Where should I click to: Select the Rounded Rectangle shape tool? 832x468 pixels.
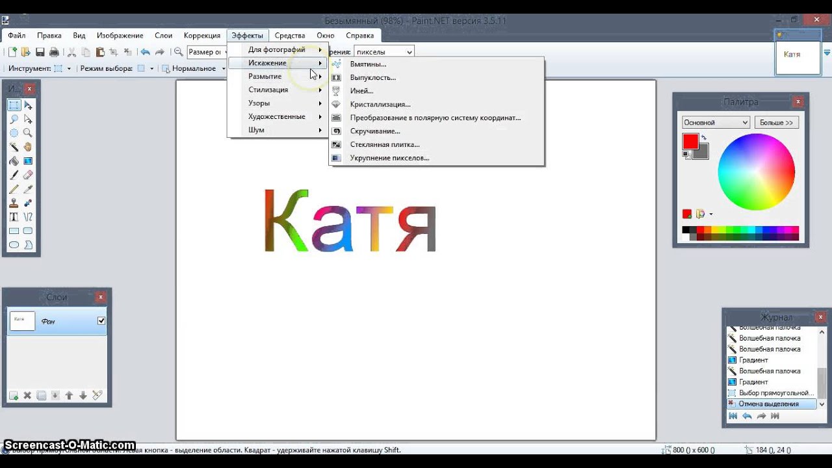point(28,231)
